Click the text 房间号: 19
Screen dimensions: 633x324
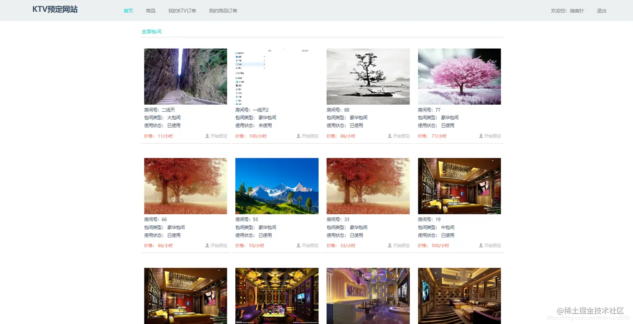[x=429, y=220]
